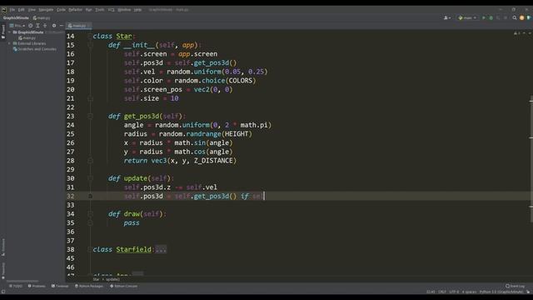
Task: Fold the __init__ method at line 15
Action: [x=90, y=45]
